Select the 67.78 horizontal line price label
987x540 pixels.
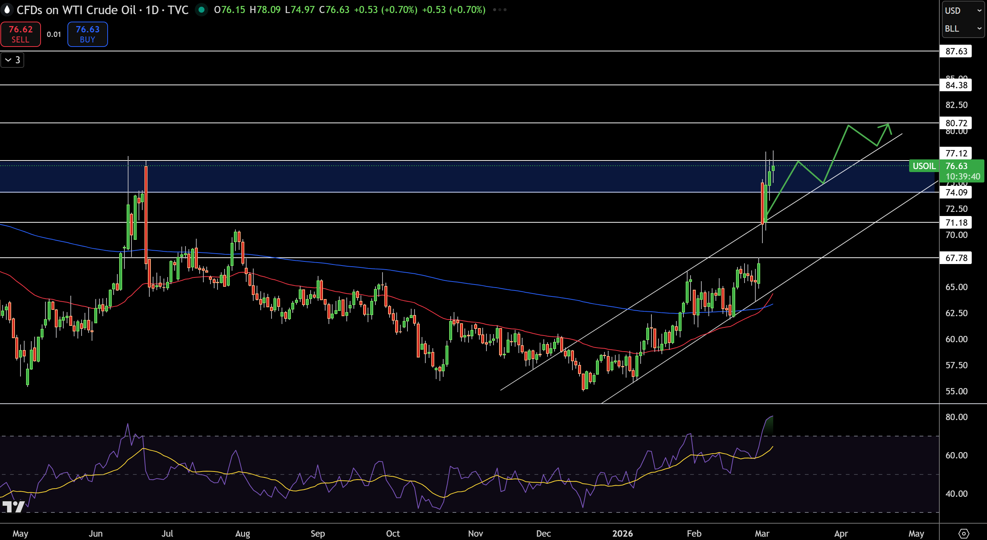point(956,258)
